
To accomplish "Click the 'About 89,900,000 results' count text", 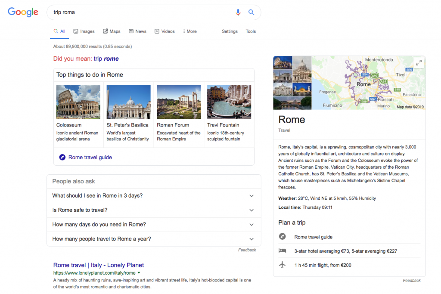I will tap(93, 46).
